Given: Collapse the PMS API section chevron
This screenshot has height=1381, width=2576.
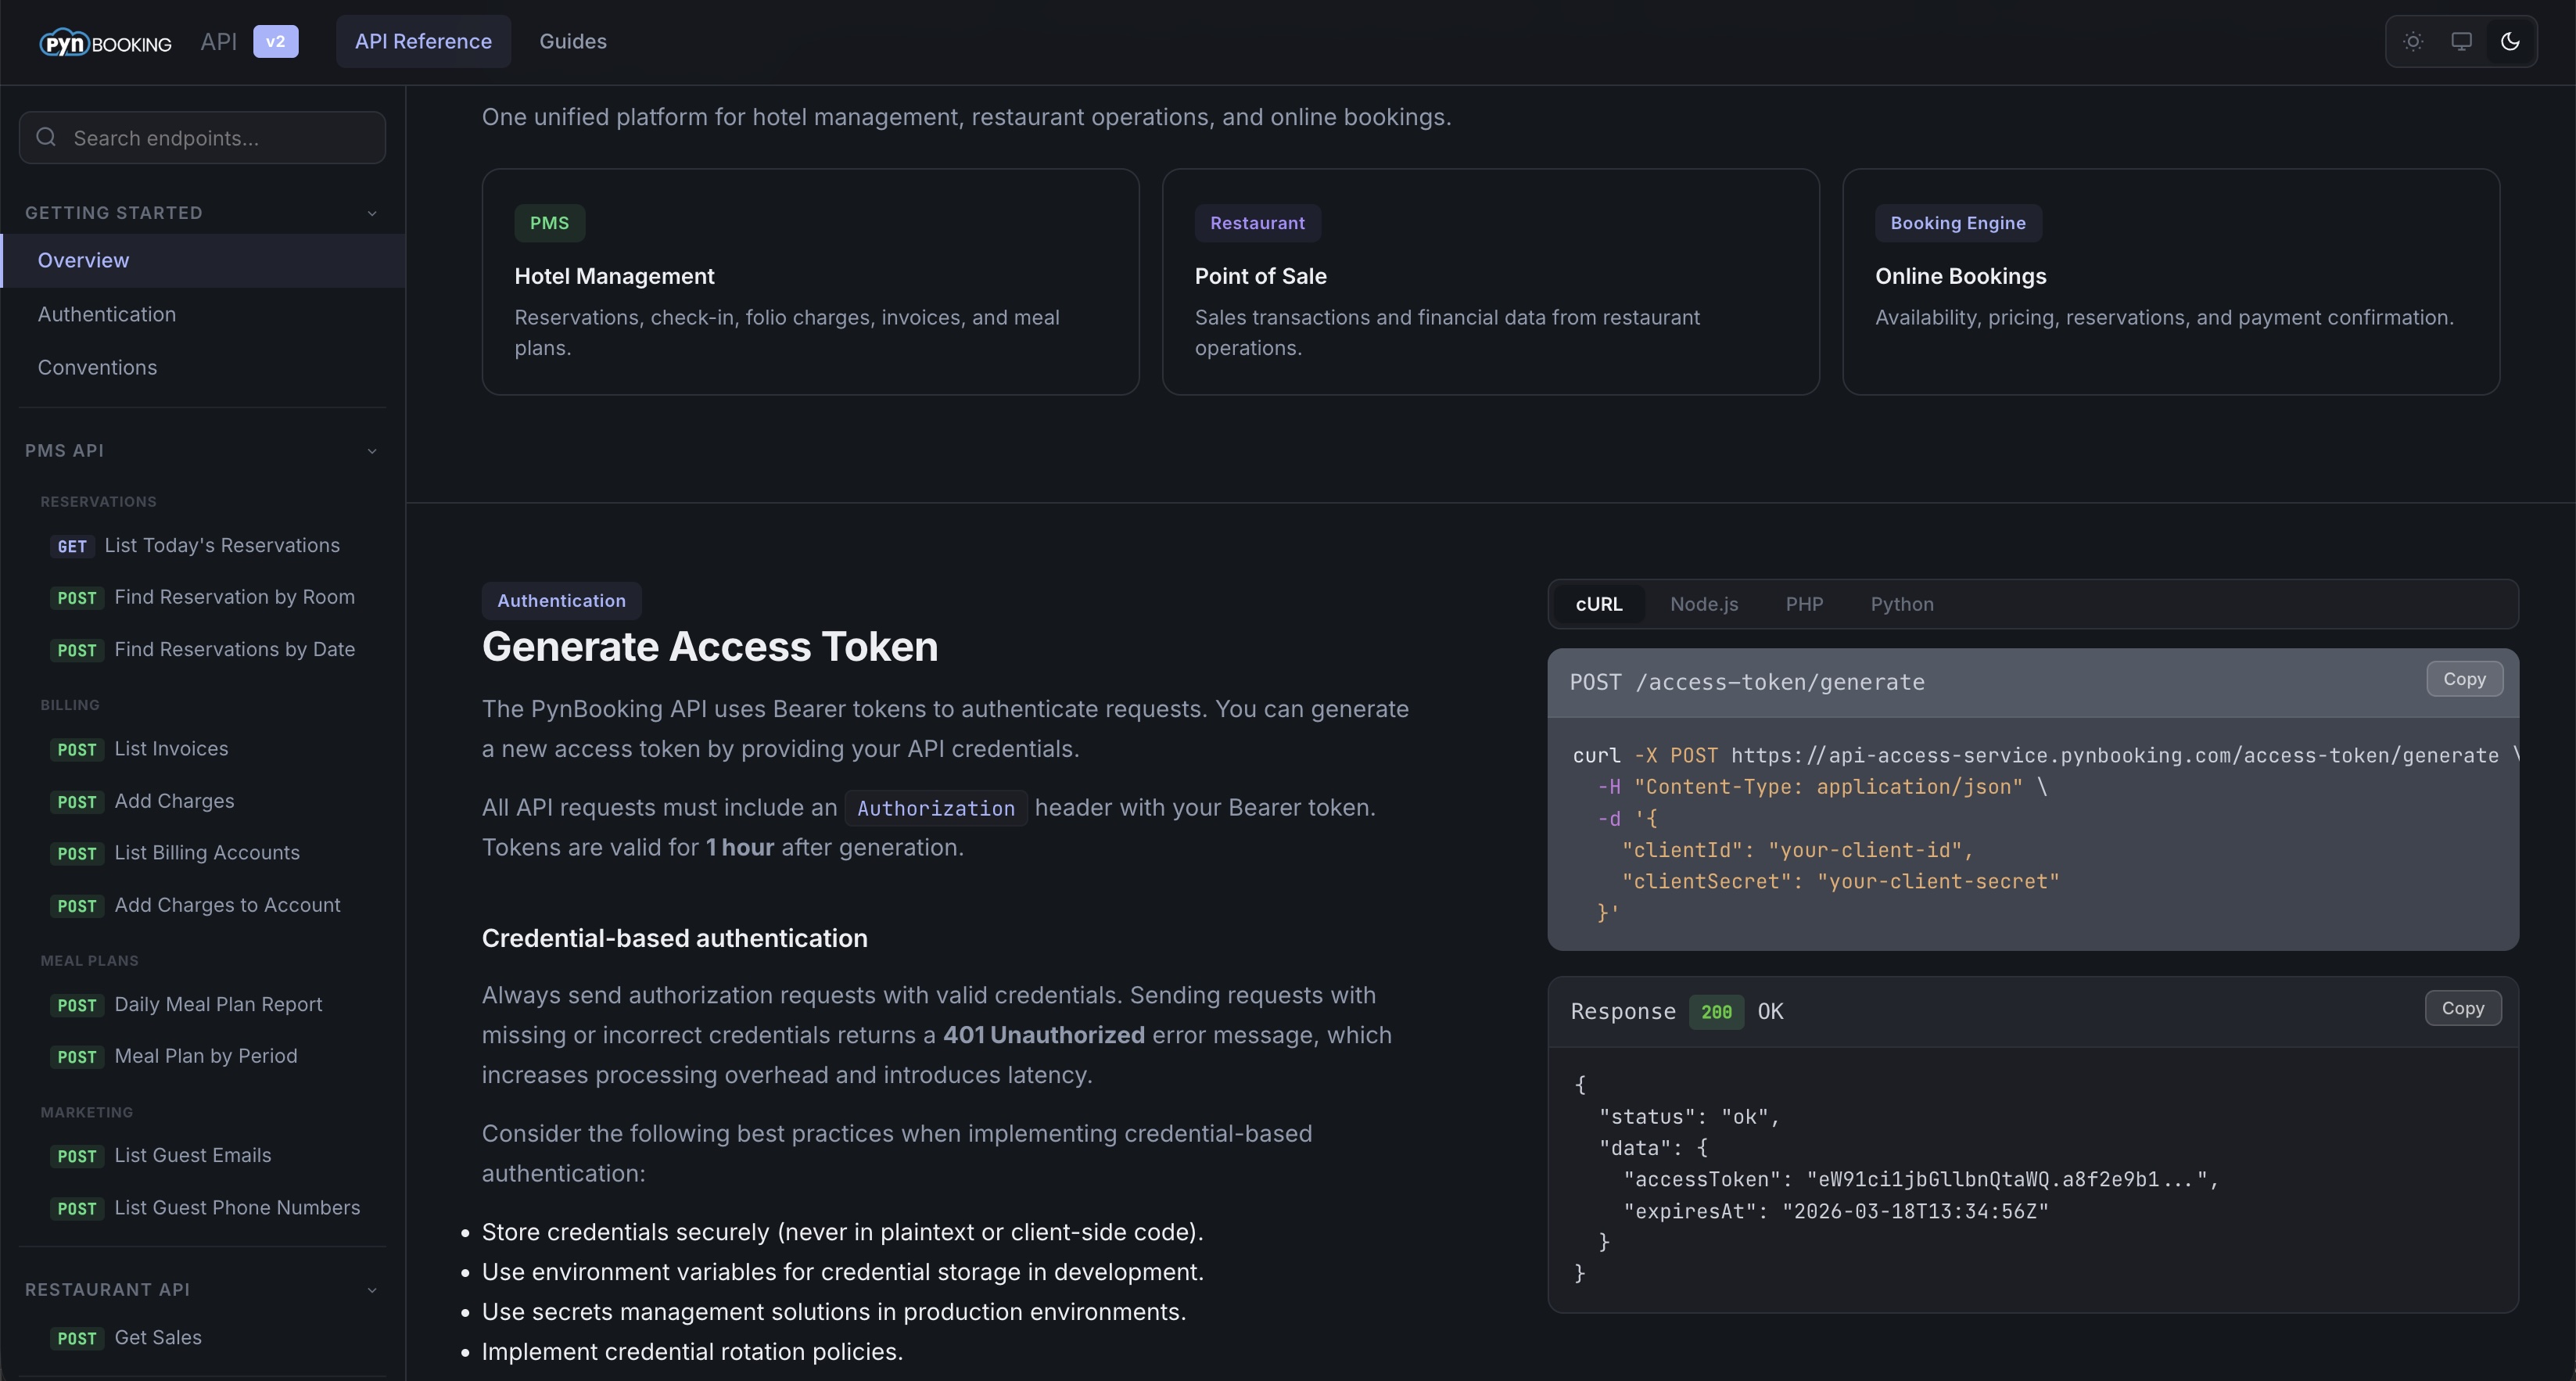Looking at the screenshot, I should point(372,451).
